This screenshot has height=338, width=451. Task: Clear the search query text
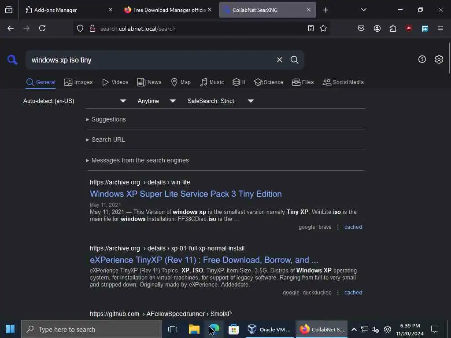coord(279,60)
